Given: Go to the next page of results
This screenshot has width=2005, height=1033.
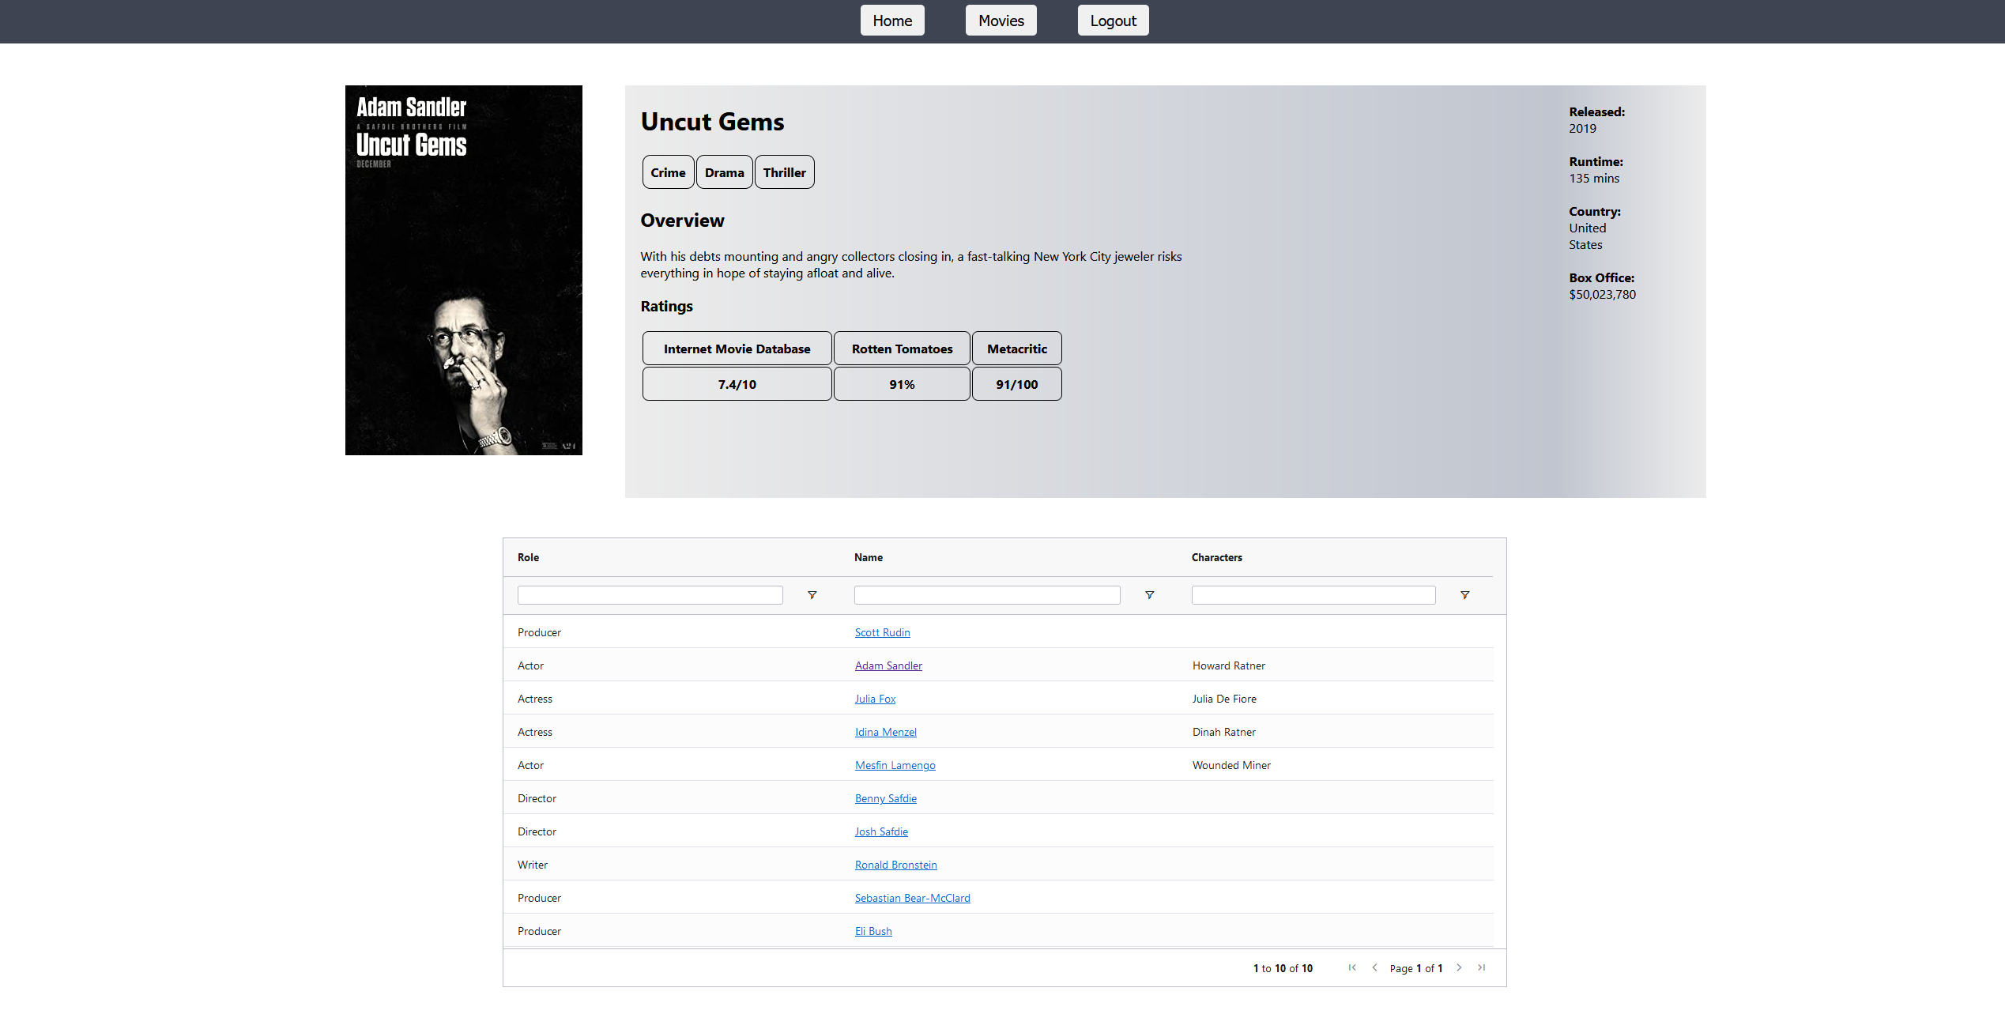Looking at the screenshot, I should point(1459,967).
